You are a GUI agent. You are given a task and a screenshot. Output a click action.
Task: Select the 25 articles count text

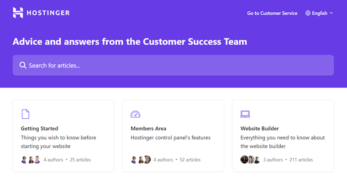[x=80, y=160]
